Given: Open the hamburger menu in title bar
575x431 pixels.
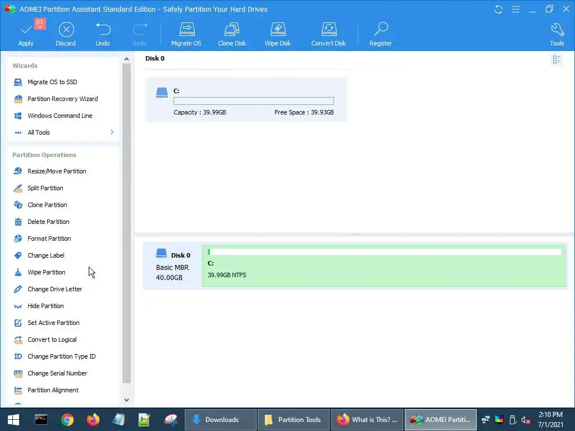Looking at the screenshot, I should point(515,10).
